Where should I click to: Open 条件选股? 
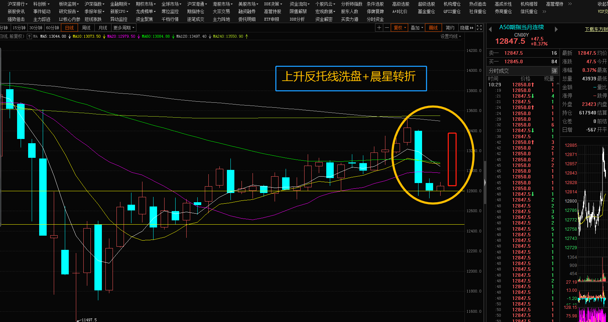(375, 4)
